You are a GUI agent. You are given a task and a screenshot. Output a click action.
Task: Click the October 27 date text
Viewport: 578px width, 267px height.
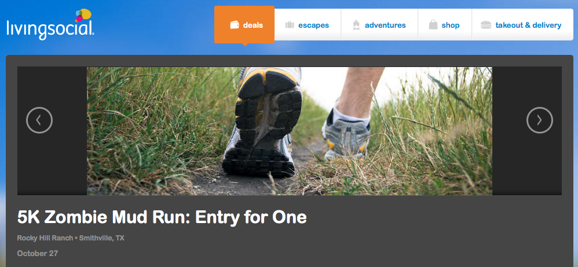(38, 253)
